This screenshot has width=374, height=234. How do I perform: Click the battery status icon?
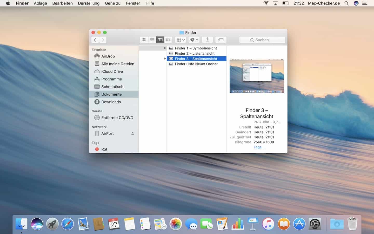pos(286,3)
